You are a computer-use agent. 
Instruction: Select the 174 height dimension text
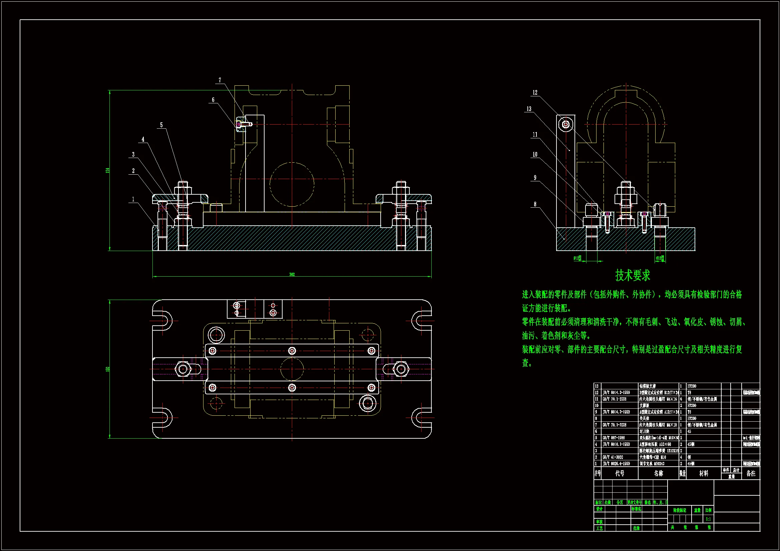pyautogui.click(x=108, y=170)
